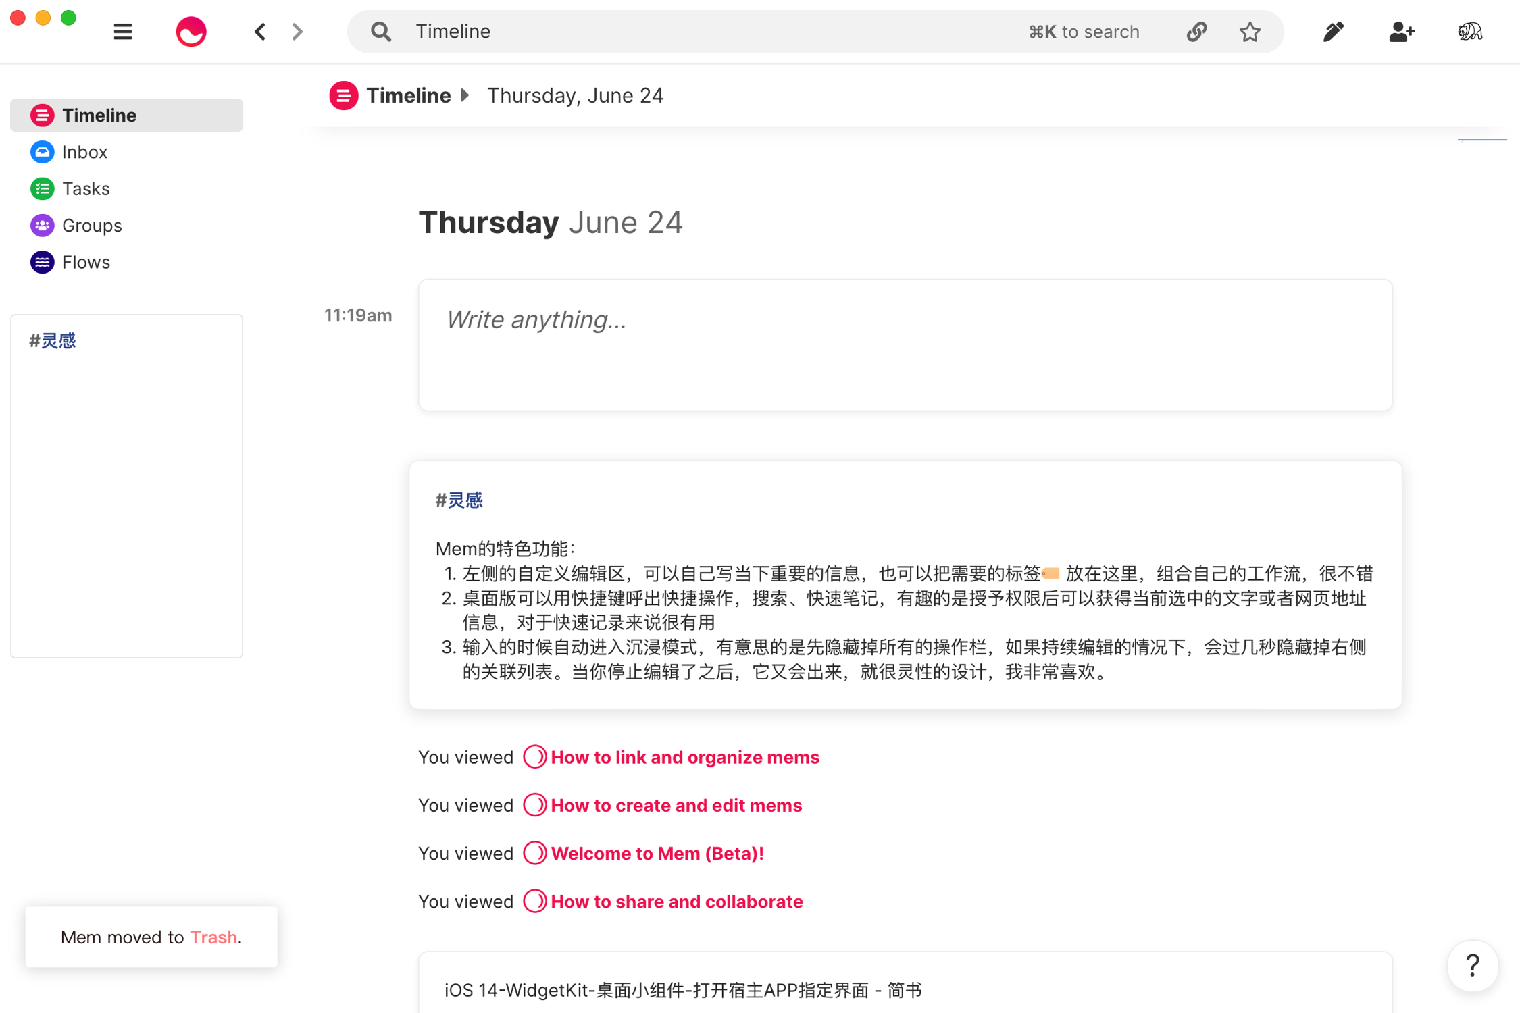The width and height of the screenshot is (1520, 1013).
Task: Click the Mem logo icon
Action: (191, 32)
